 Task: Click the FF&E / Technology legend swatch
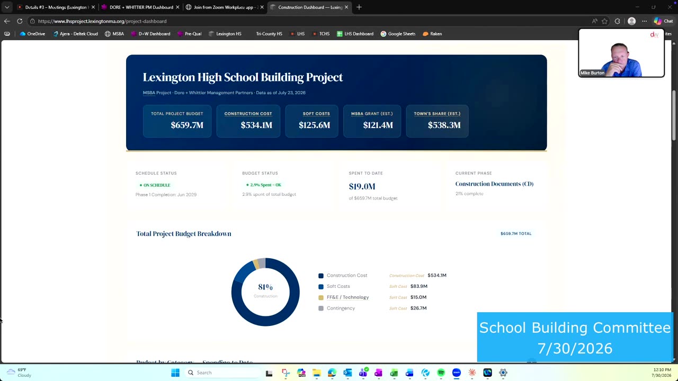point(321,297)
